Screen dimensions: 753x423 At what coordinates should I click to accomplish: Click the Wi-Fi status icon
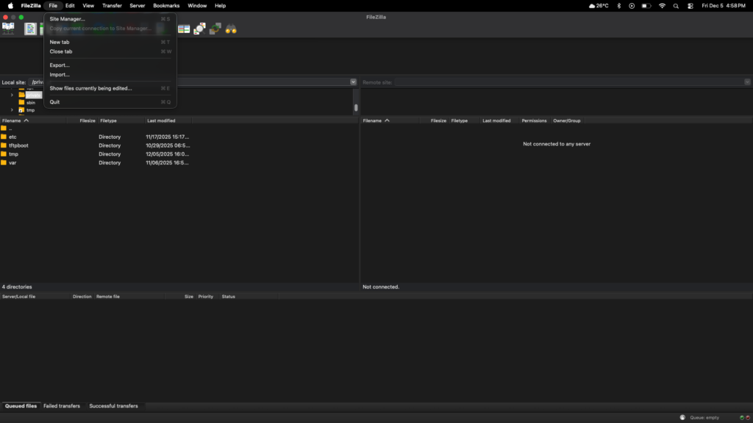(662, 5)
